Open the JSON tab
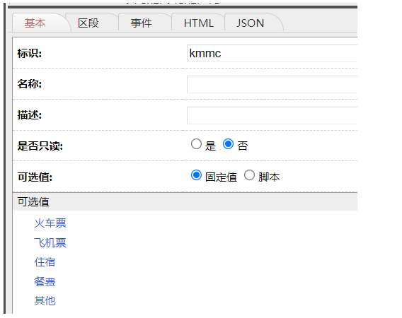 251,23
